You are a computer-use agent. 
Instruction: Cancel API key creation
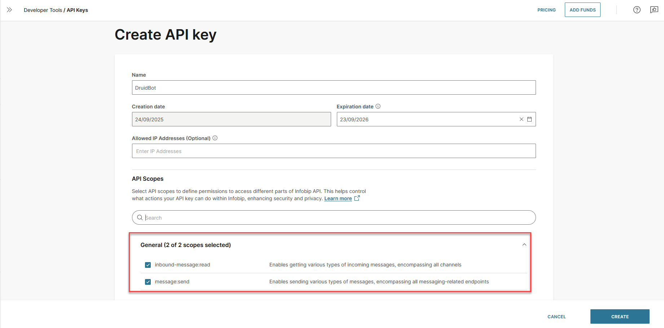coord(557,317)
